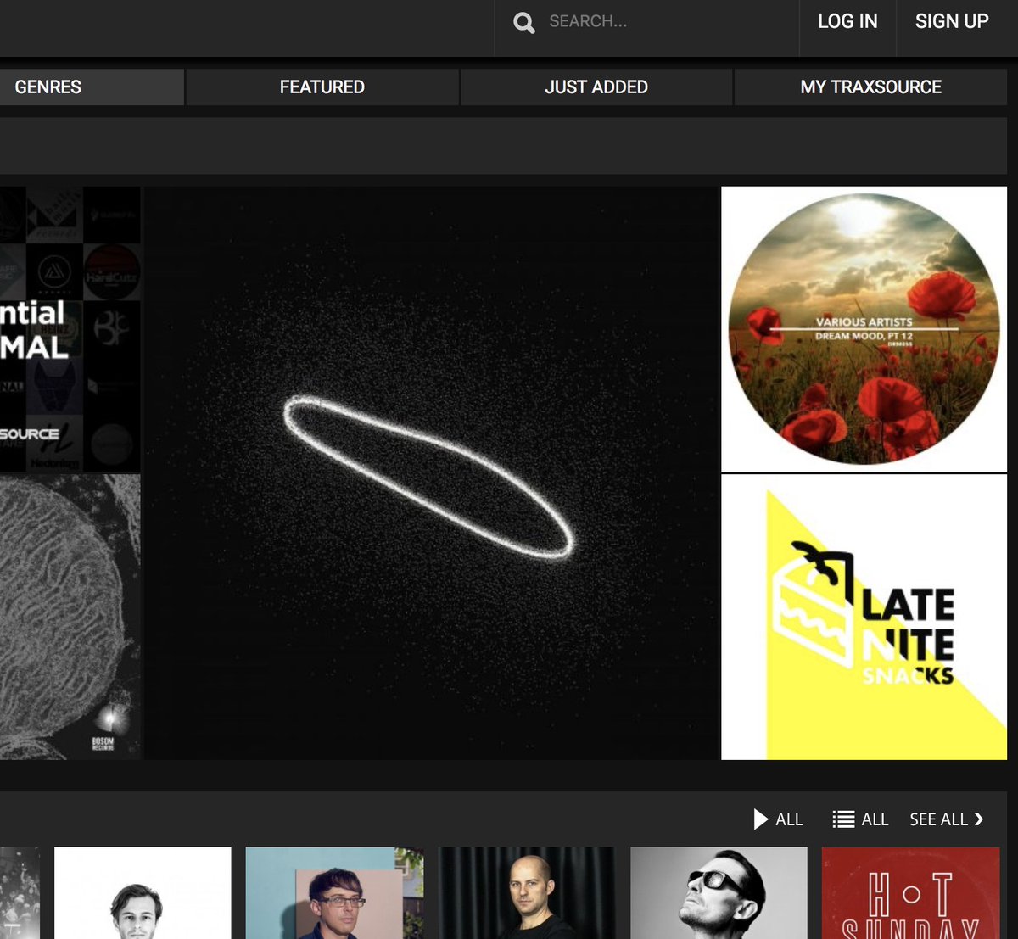Click the See All chevron arrow
This screenshot has width=1018, height=939.
coord(979,819)
